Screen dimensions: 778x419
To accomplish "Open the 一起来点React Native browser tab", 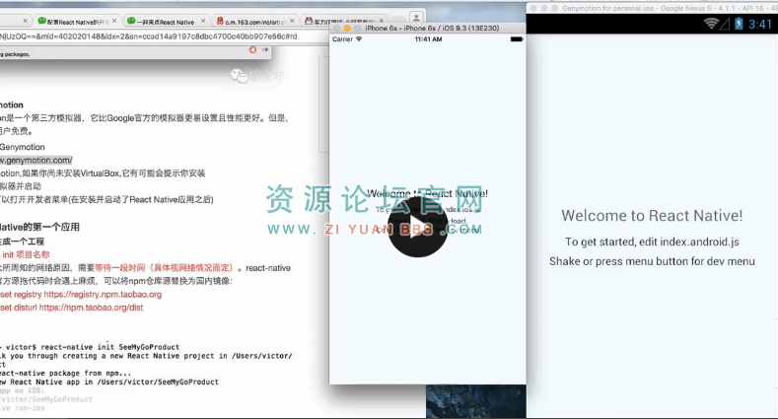I will coord(166,22).
